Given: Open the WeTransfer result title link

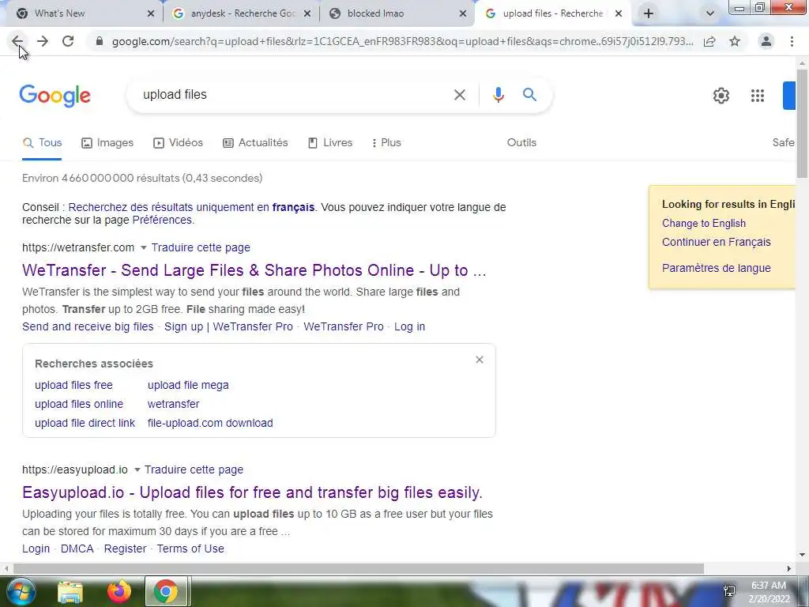Looking at the screenshot, I should [x=254, y=270].
